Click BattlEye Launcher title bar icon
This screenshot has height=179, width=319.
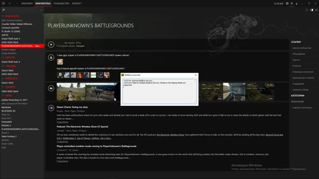[x=123, y=75]
